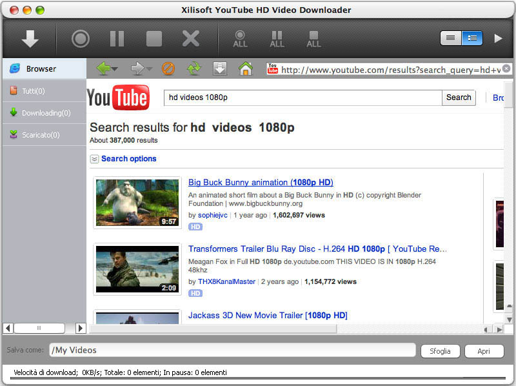Open the Big Buck Bunny video thumbnail

tap(137, 203)
